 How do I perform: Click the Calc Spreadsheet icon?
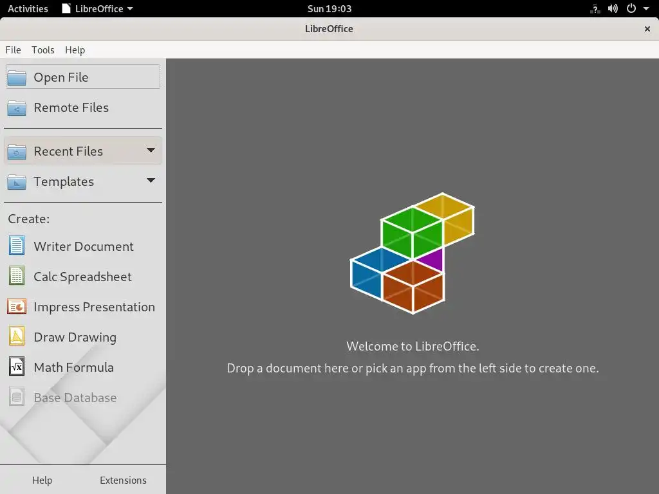(17, 276)
